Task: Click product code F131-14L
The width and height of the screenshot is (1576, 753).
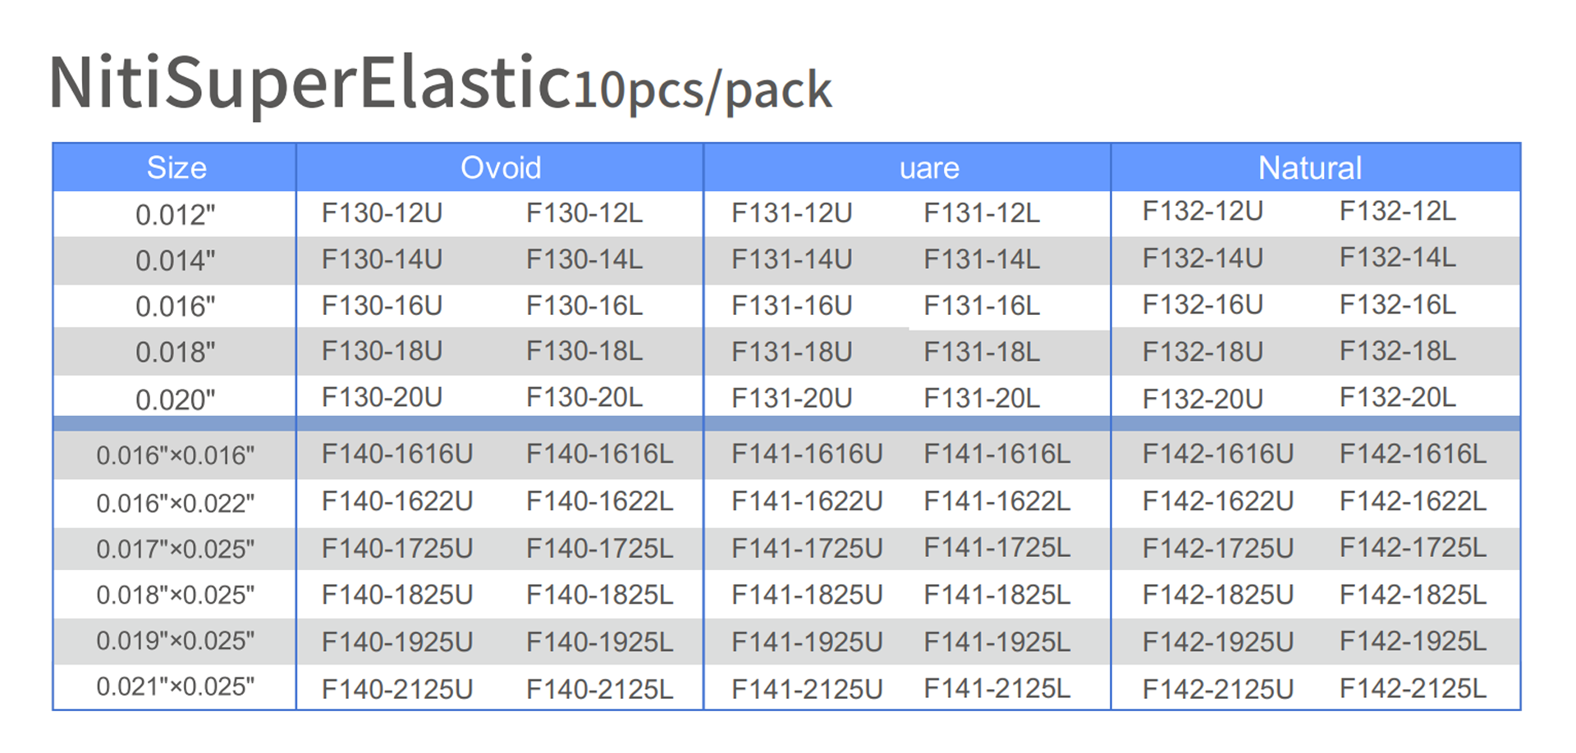Action: (x=981, y=260)
